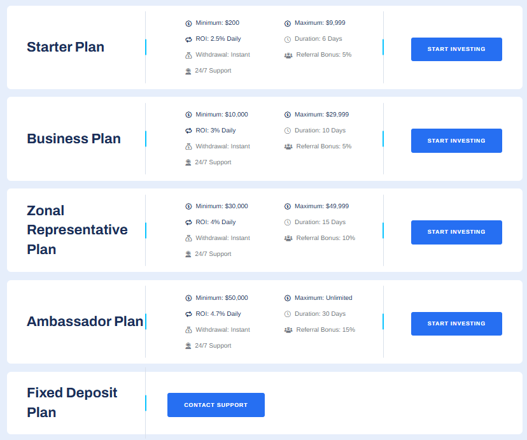Start investing in the Business Plan
This screenshot has height=440, width=527.
456,141
